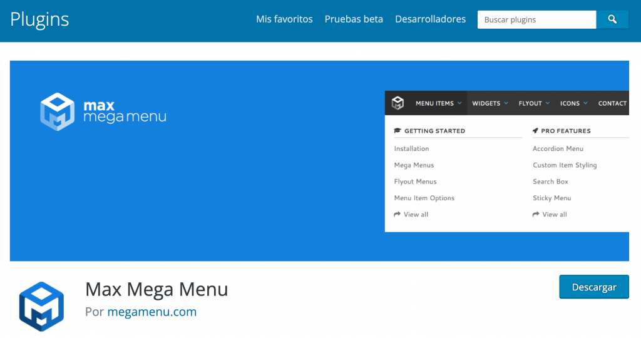Click the Descargar button
This screenshot has height=338, width=641.
594,287
